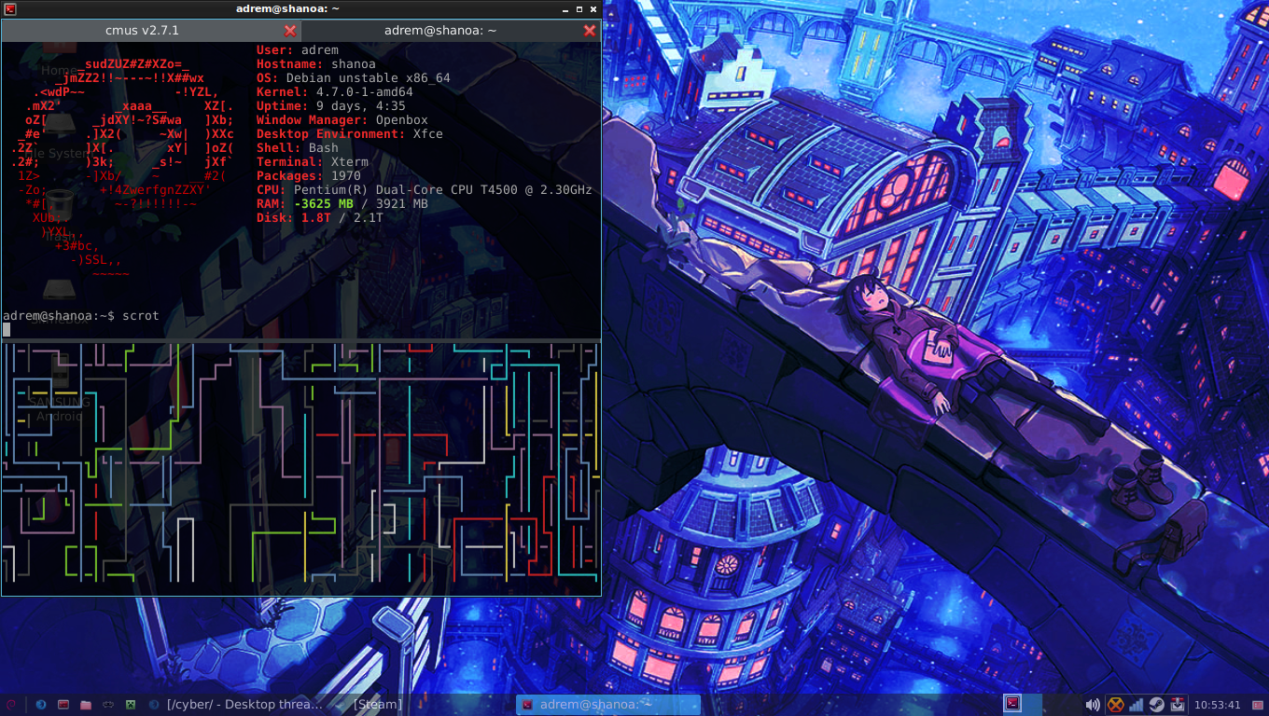Launch the Minecraft creeper icon in the panel
This screenshot has width=1269, height=716.
[x=131, y=705]
